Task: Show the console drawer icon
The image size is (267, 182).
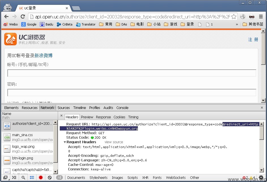Action: point(14,177)
